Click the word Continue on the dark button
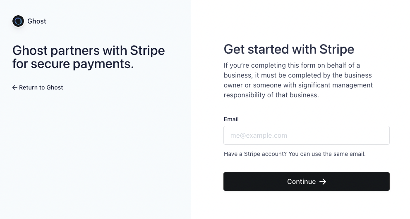This screenshot has width=410, height=219. pyautogui.click(x=302, y=181)
